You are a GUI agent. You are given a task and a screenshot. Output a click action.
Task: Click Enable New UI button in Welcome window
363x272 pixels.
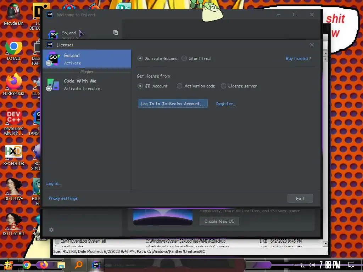pyautogui.click(x=219, y=221)
